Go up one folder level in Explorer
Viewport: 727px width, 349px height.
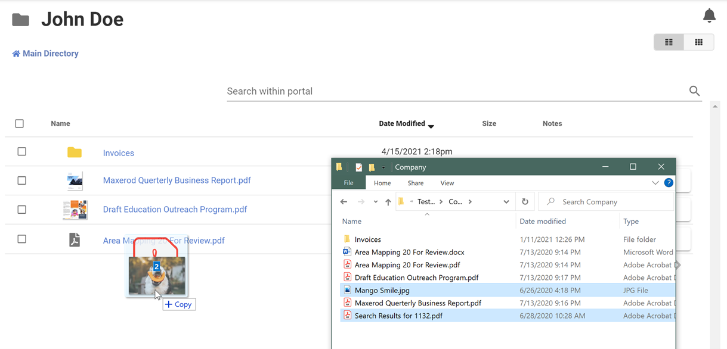(x=388, y=202)
